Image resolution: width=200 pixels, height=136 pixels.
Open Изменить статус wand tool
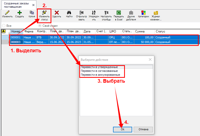click(44, 13)
